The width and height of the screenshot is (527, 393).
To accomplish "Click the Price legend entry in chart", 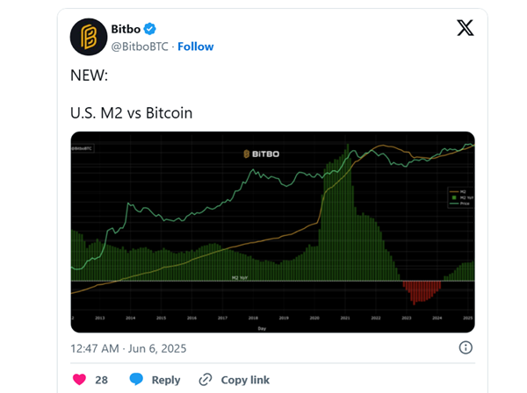I will [459, 204].
